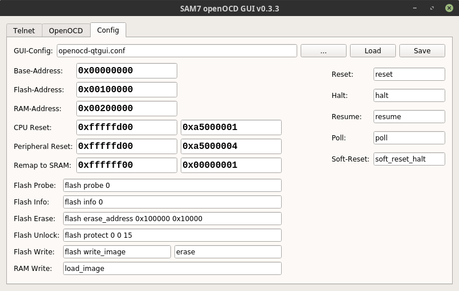
Task: Open the OpenOCD tab
Action: point(66,30)
